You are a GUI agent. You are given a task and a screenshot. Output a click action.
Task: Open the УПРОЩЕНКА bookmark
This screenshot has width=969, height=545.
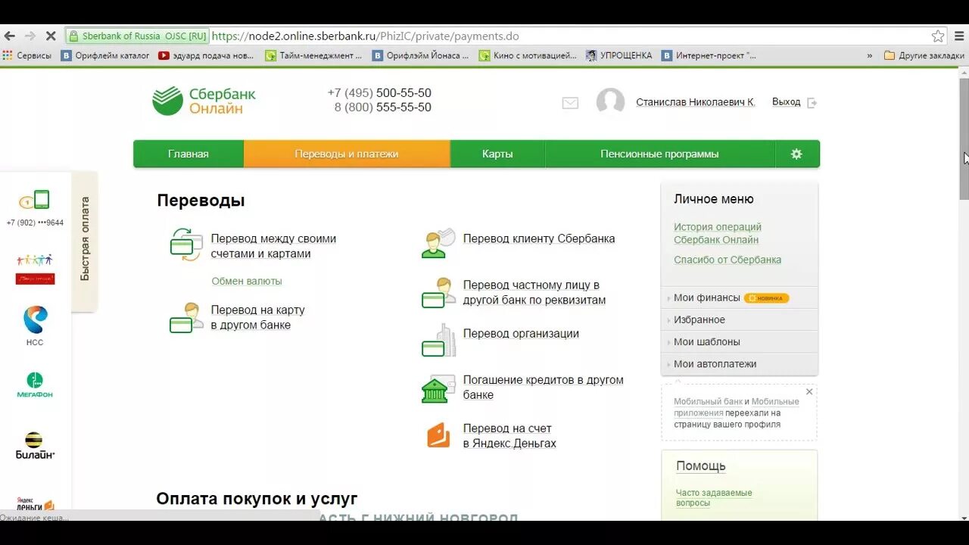(618, 55)
